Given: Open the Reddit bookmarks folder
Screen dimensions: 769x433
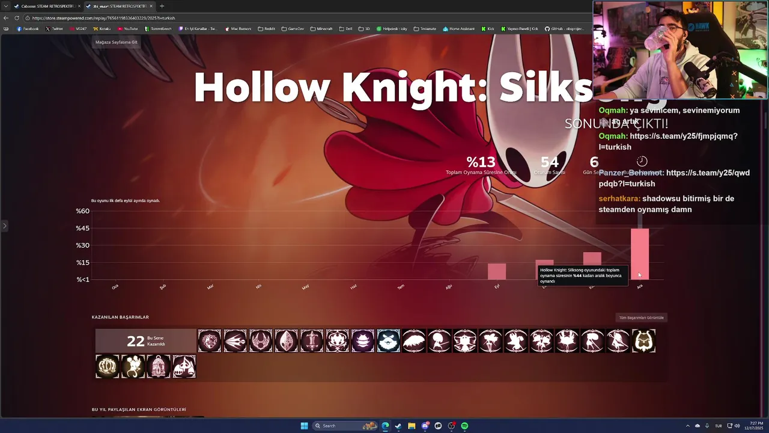Looking at the screenshot, I should tap(266, 28).
